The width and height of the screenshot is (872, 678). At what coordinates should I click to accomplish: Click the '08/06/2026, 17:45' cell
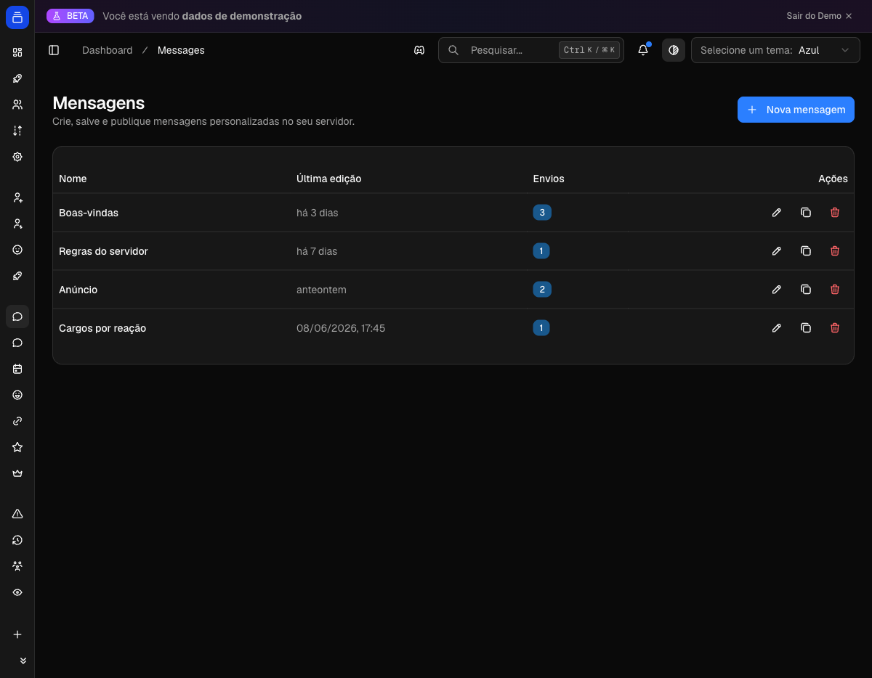pos(341,328)
